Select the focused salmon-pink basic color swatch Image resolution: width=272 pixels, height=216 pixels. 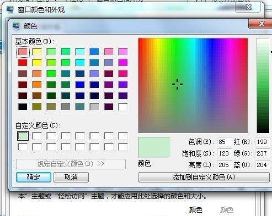[23, 52]
